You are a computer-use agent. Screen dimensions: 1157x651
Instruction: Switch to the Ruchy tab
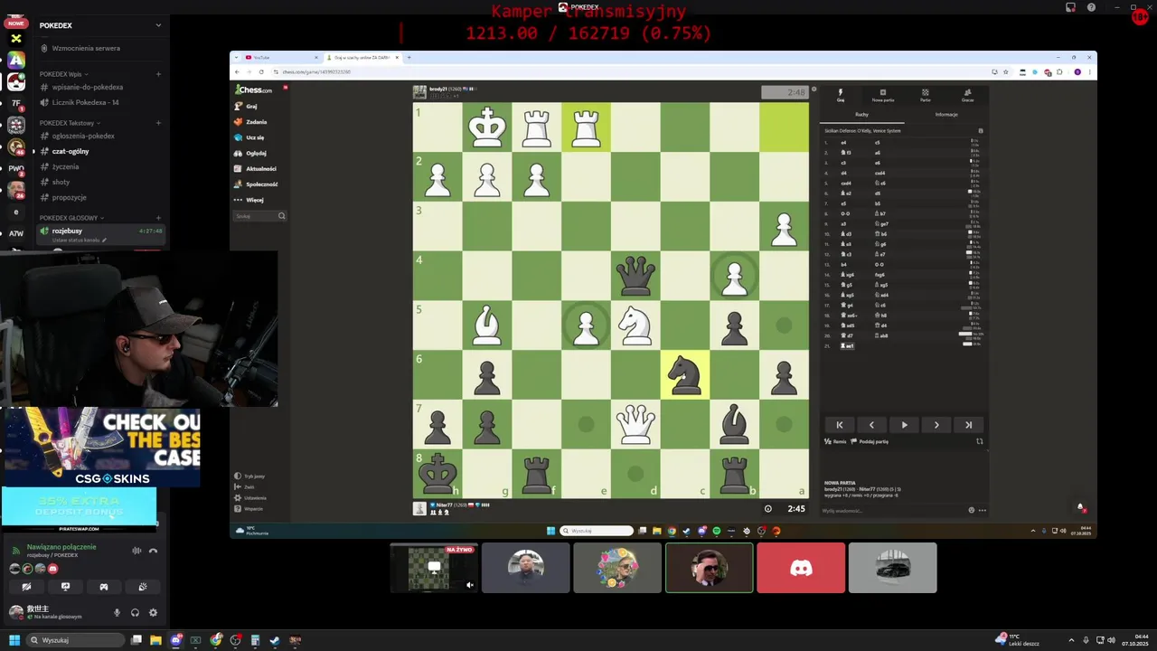[861, 115]
